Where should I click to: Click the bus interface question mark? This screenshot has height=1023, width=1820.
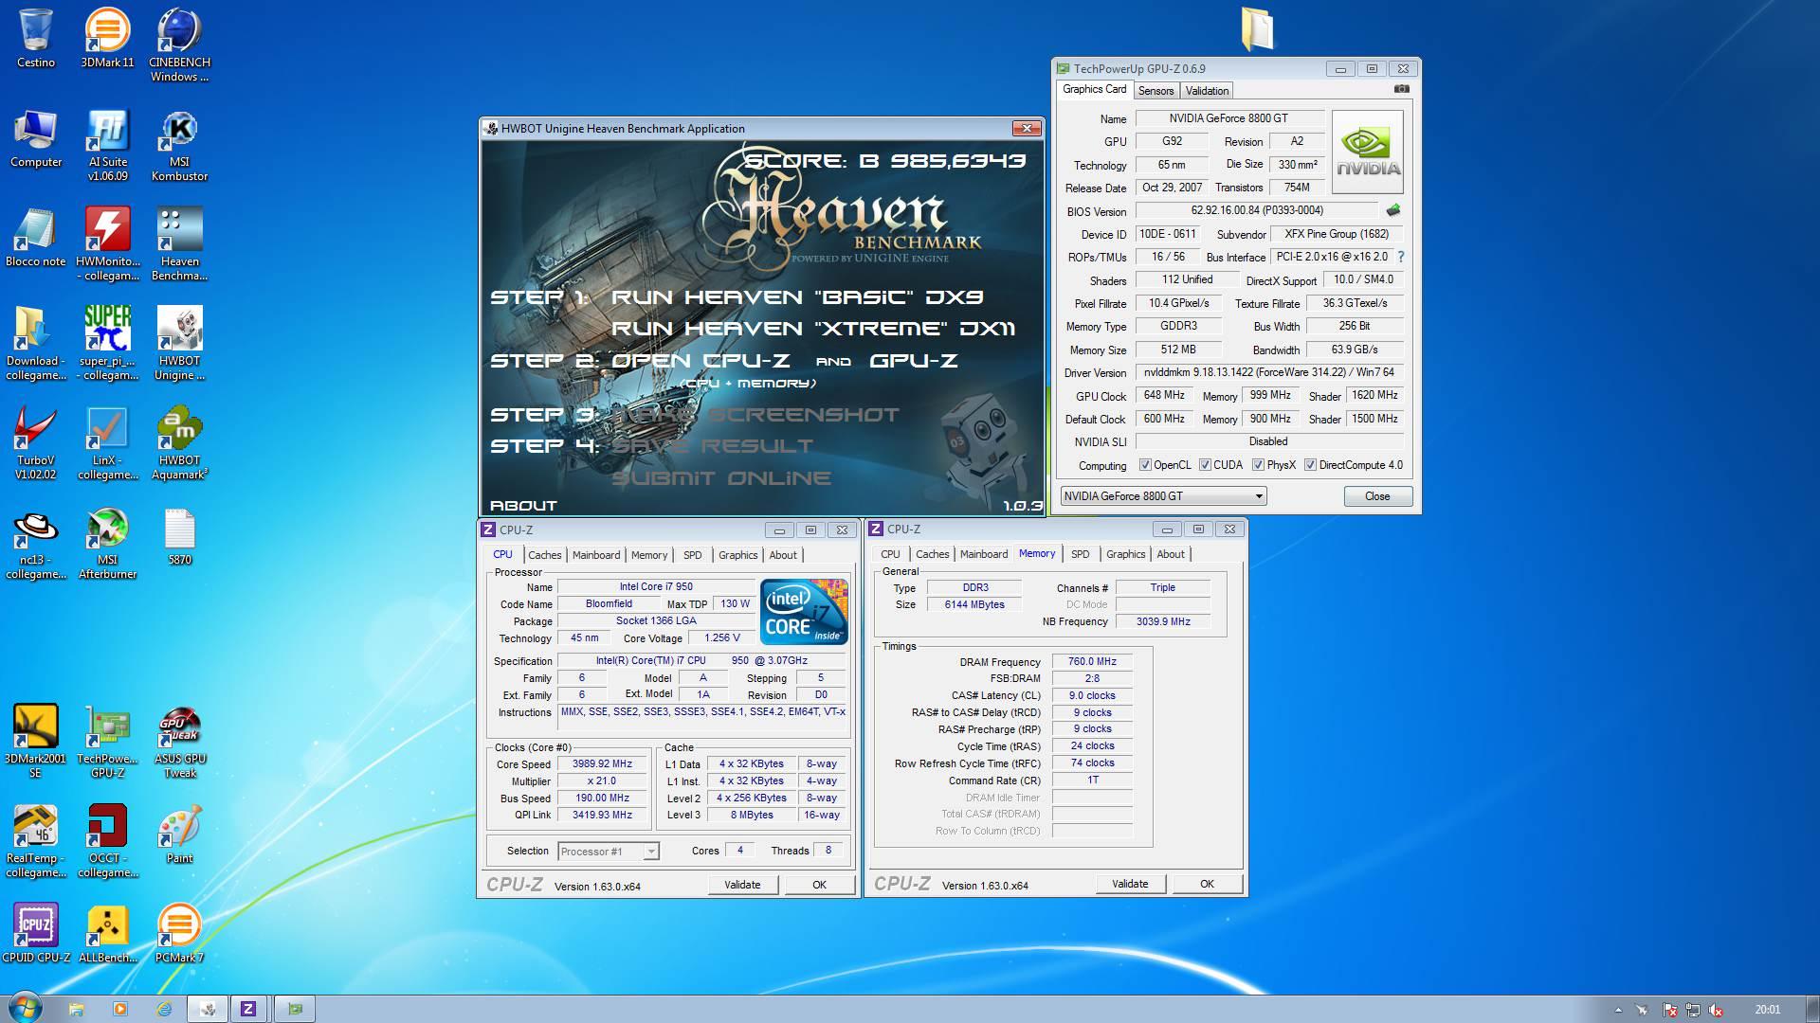pos(1400,257)
